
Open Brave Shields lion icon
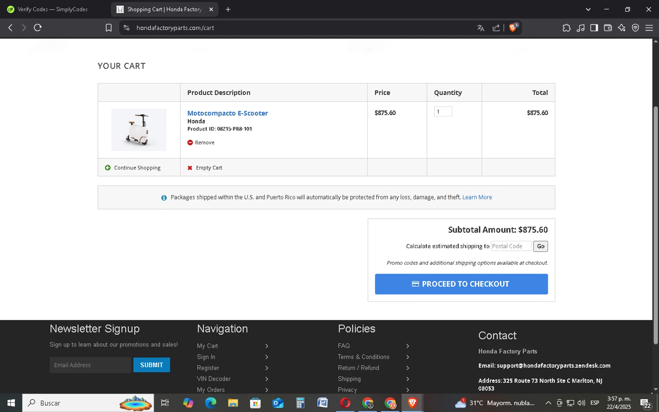click(513, 28)
